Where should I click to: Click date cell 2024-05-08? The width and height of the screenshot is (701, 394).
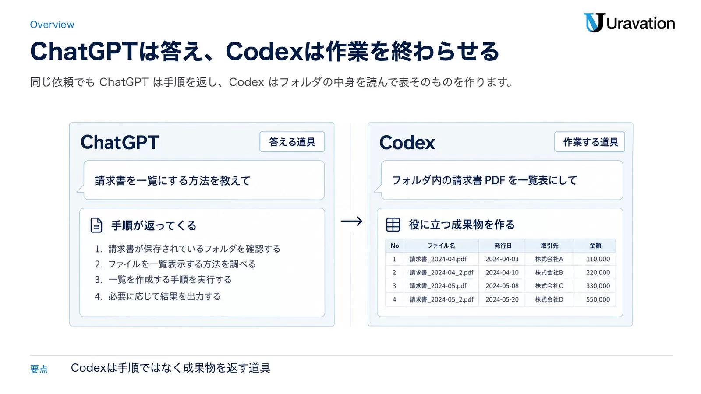(x=502, y=286)
